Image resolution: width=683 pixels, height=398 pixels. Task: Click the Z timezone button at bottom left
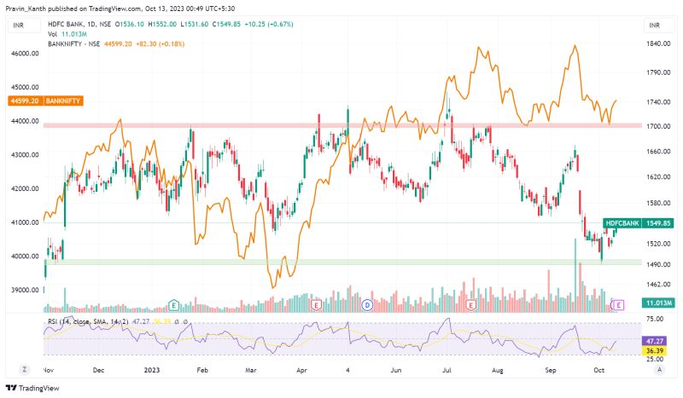coord(25,370)
